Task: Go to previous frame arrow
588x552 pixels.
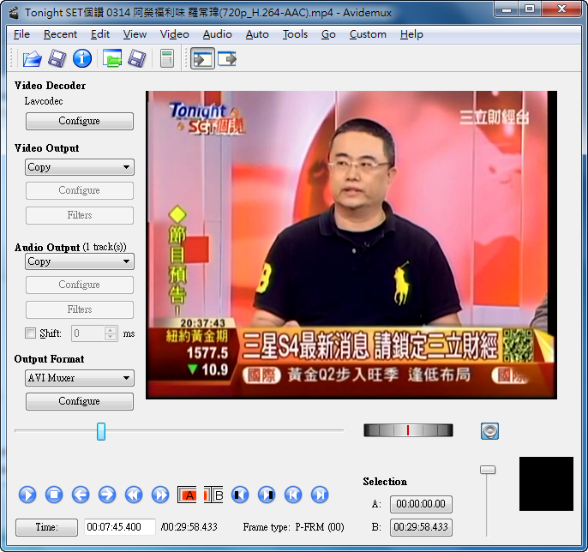Action: click(x=81, y=495)
